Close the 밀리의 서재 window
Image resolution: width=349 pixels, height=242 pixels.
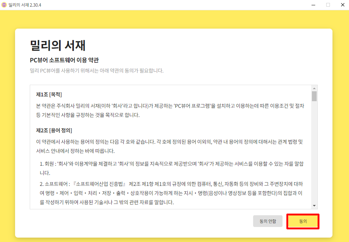[343, 5]
